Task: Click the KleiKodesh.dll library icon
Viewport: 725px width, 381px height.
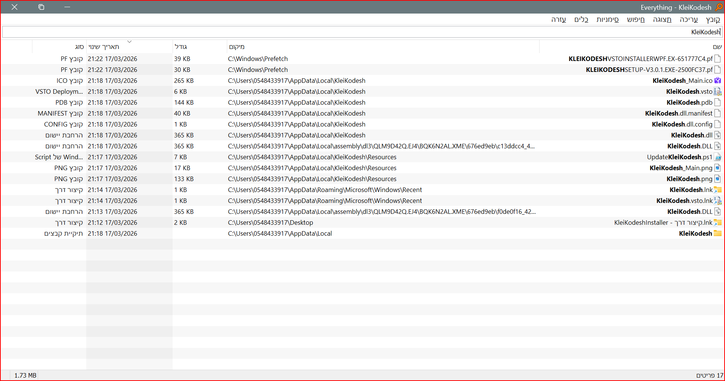Action: (718, 135)
